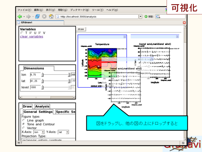Open the Projection Type dropdown
The width and height of the screenshot is (202, 152).
49,140
